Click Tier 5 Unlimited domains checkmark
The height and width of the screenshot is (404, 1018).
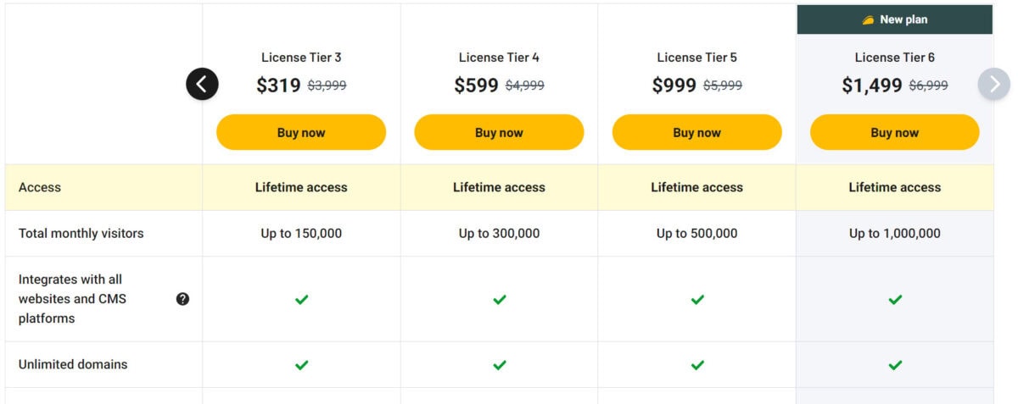tap(697, 365)
